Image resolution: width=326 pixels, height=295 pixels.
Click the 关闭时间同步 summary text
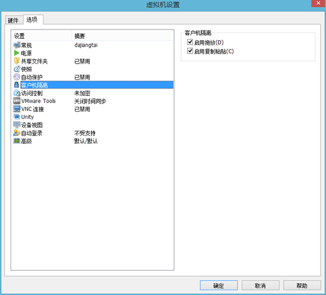90,101
